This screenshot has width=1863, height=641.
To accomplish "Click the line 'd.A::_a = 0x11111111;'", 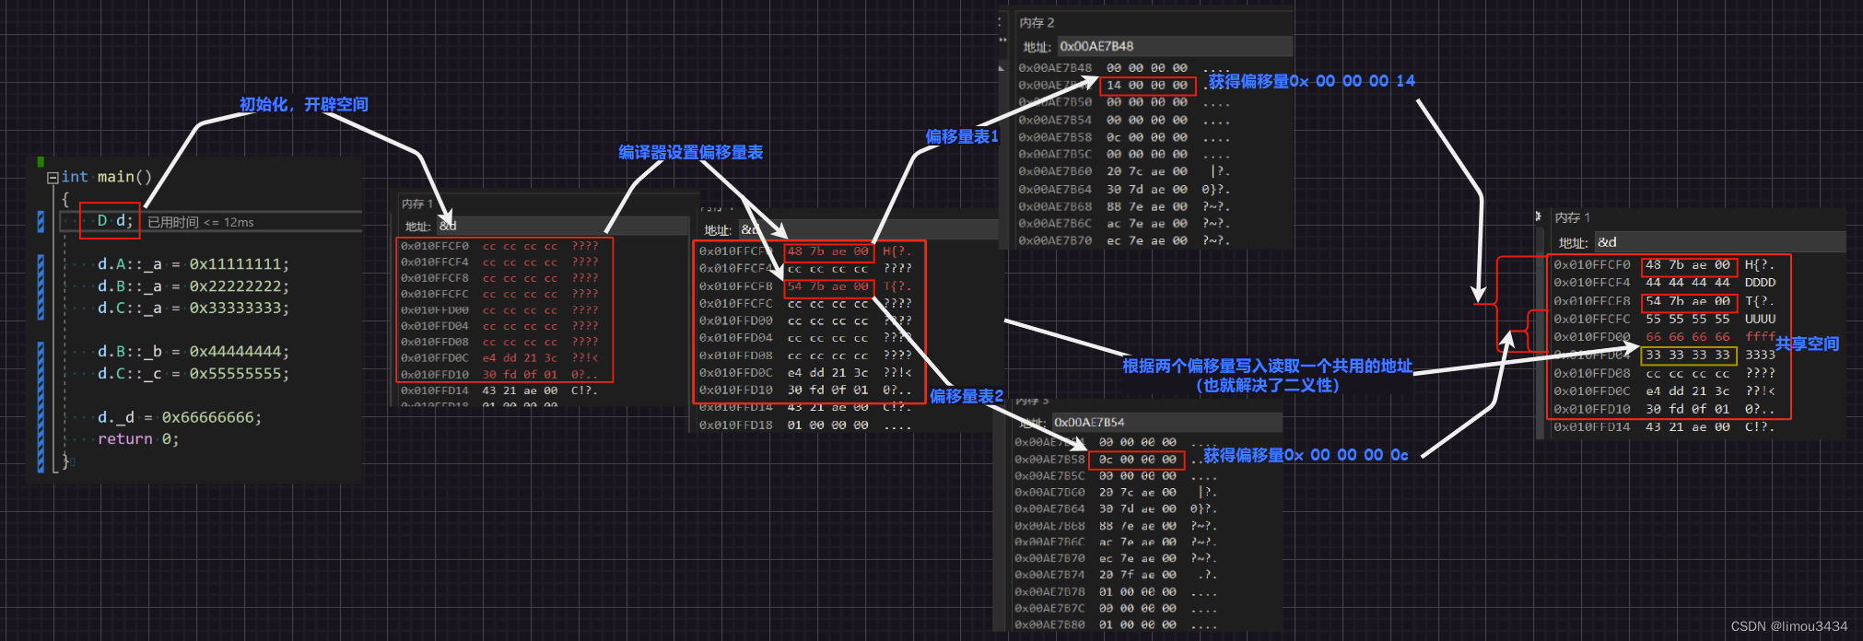I will point(193,264).
